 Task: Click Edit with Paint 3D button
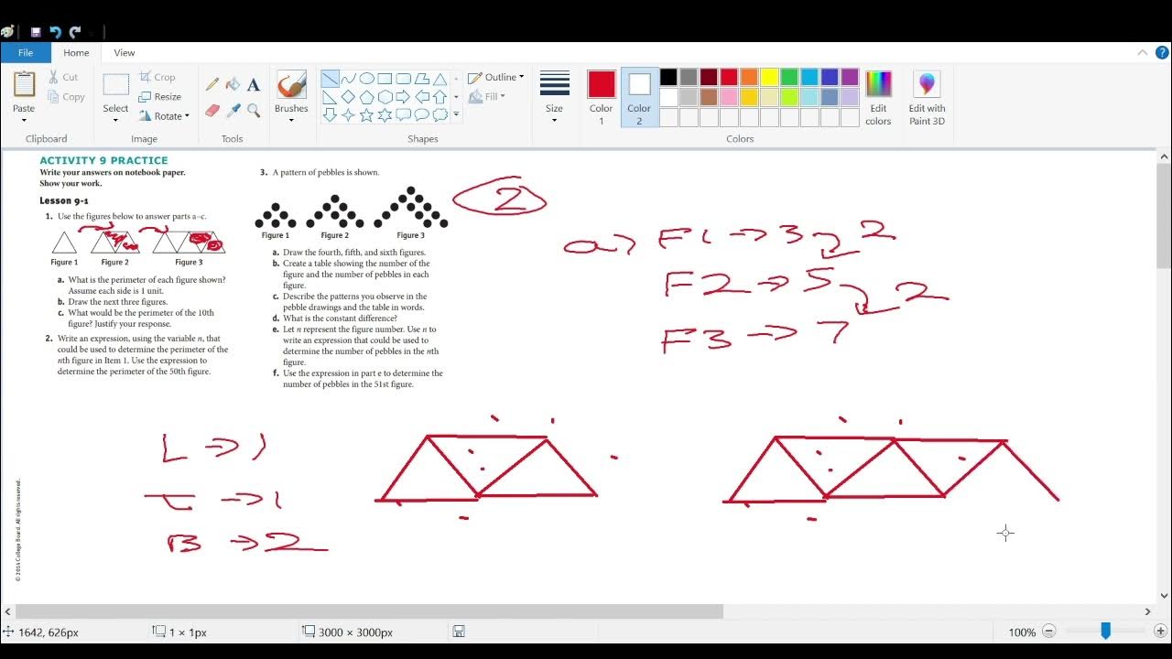(927, 97)
